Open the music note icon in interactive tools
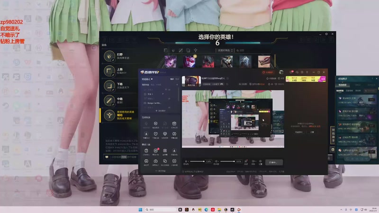This screenshot has height=213, width=379. coord(174,135)
